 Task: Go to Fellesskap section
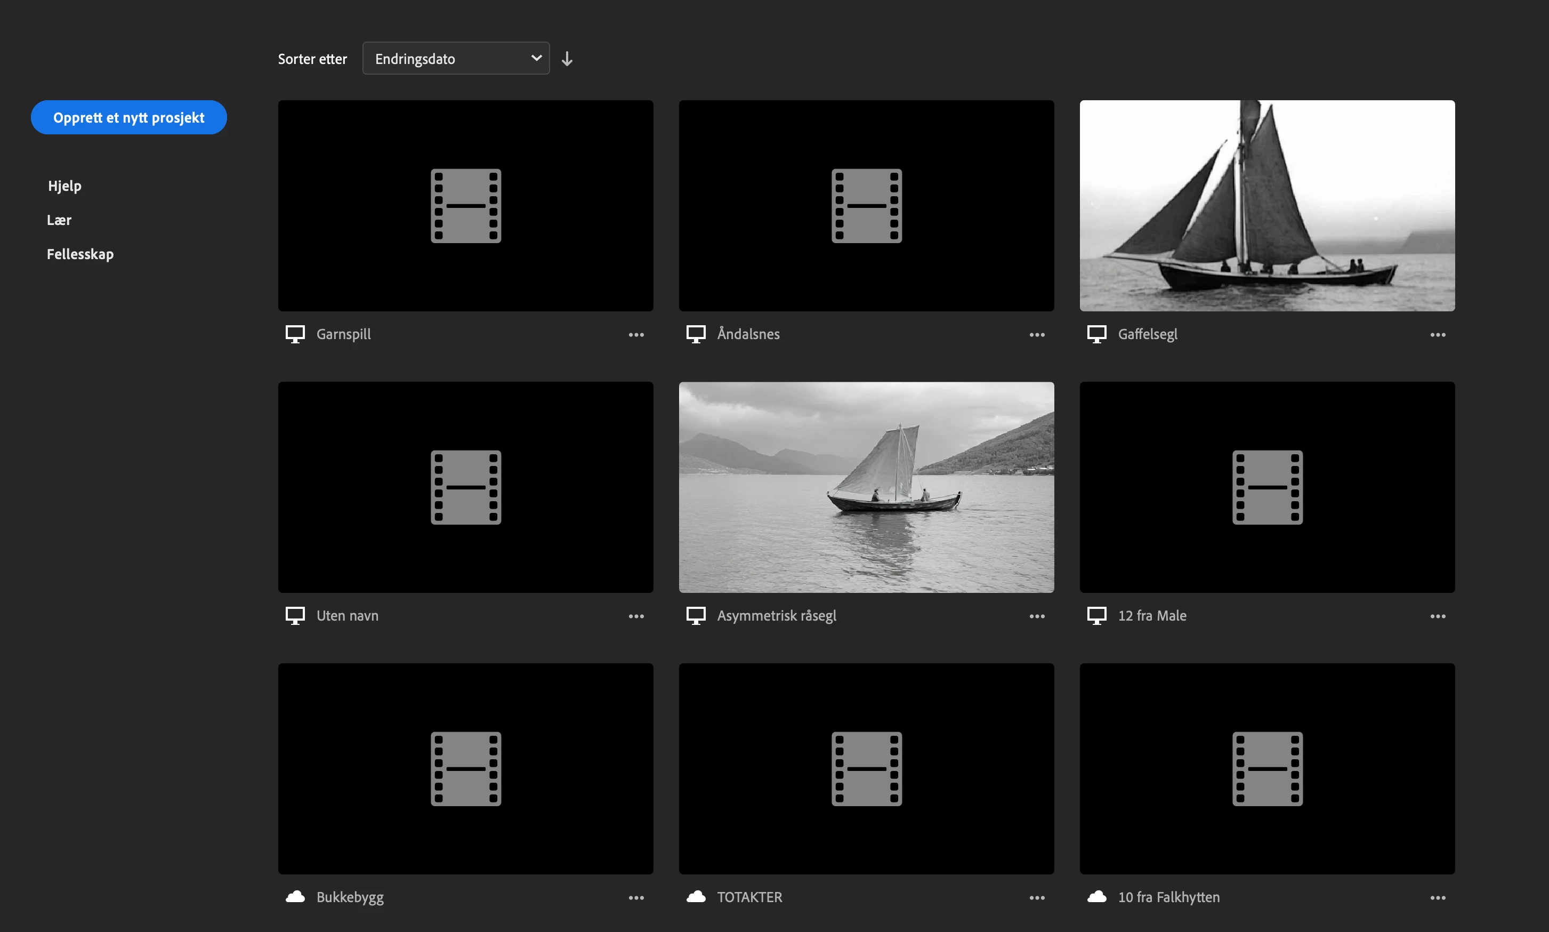click(x=80, y=254)
